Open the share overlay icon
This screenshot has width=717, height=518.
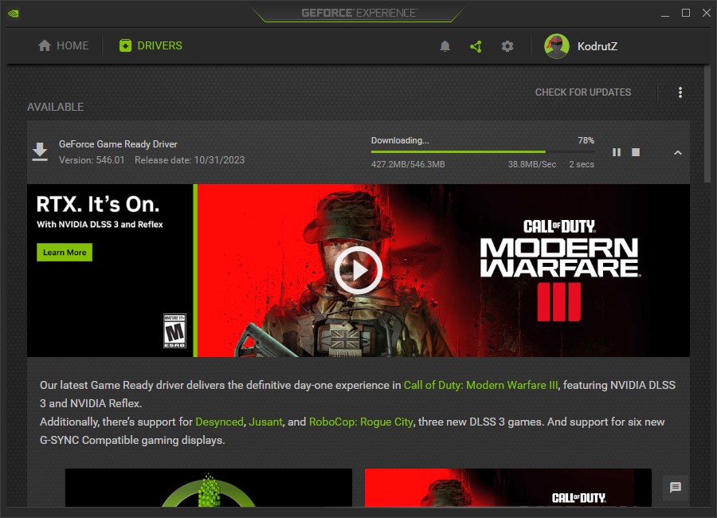[x=476, y=46]
